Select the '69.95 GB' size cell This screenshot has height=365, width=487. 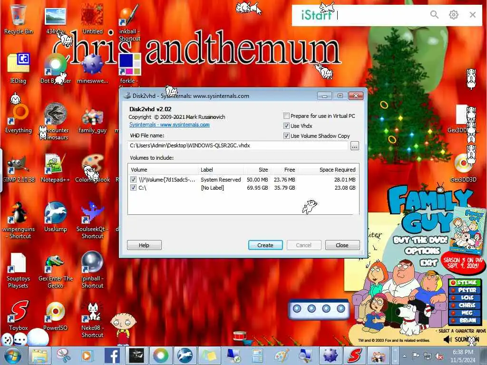click(257, 187)
